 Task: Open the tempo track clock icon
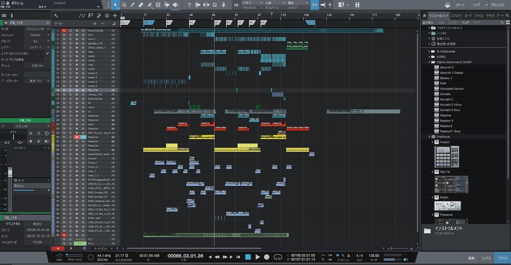pos(107,15)
